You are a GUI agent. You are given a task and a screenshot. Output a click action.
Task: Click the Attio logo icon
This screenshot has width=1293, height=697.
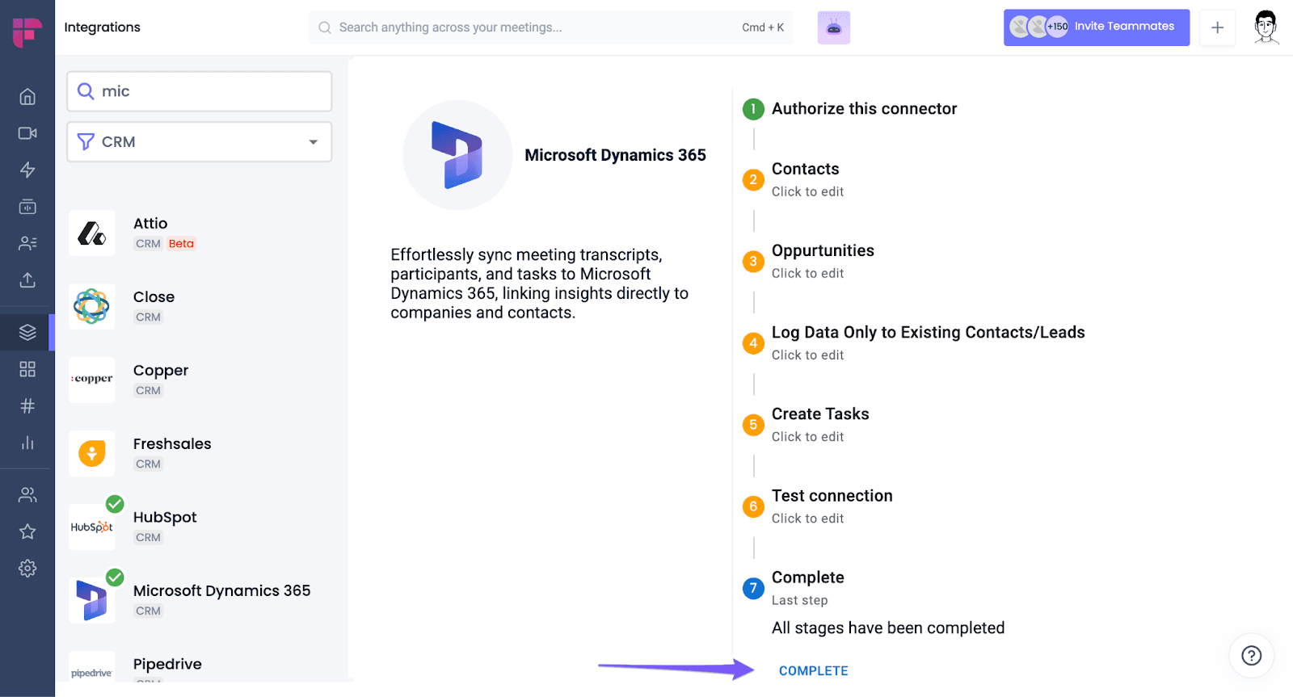pos(92,233)
